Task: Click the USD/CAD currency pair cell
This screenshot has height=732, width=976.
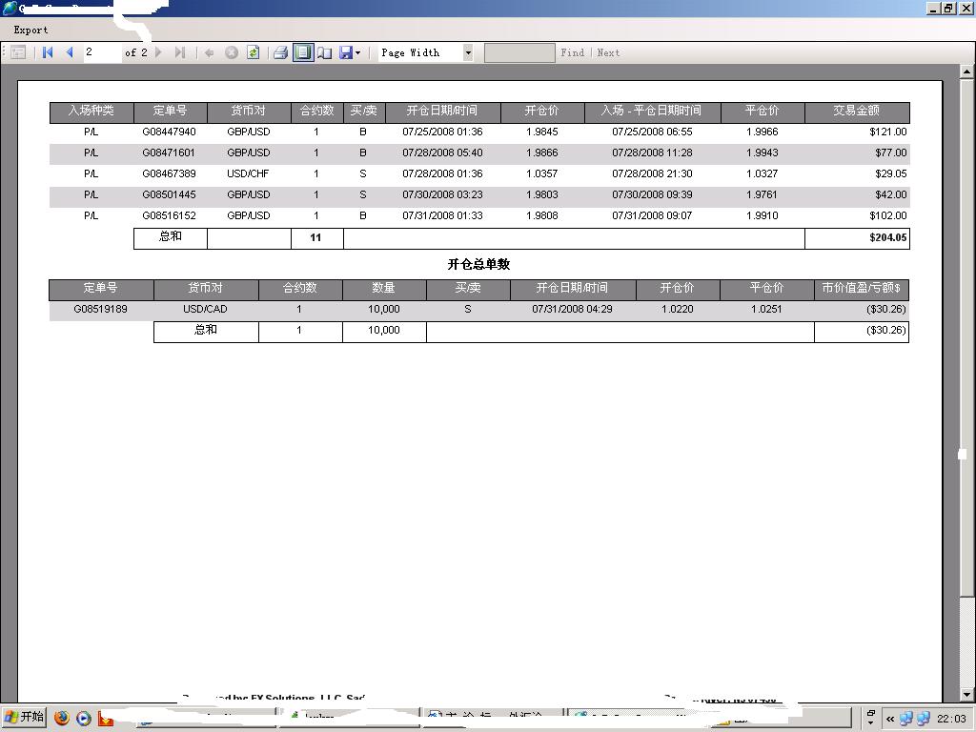Action: pos(205,310)
